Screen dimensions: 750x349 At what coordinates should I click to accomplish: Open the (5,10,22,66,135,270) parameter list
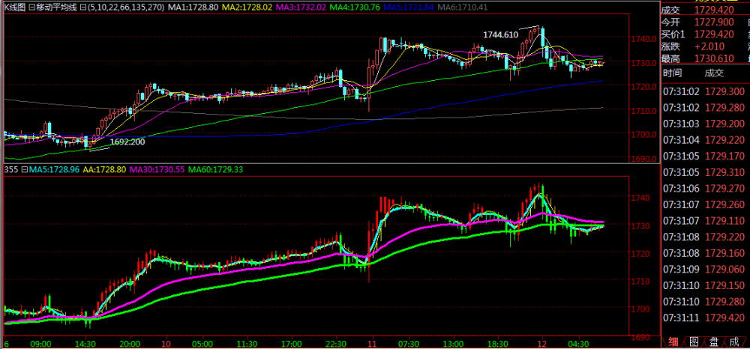point(126,7)
